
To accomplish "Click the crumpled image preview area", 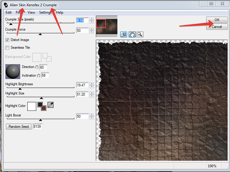I will pyautogui.click(x=162, y=100).
